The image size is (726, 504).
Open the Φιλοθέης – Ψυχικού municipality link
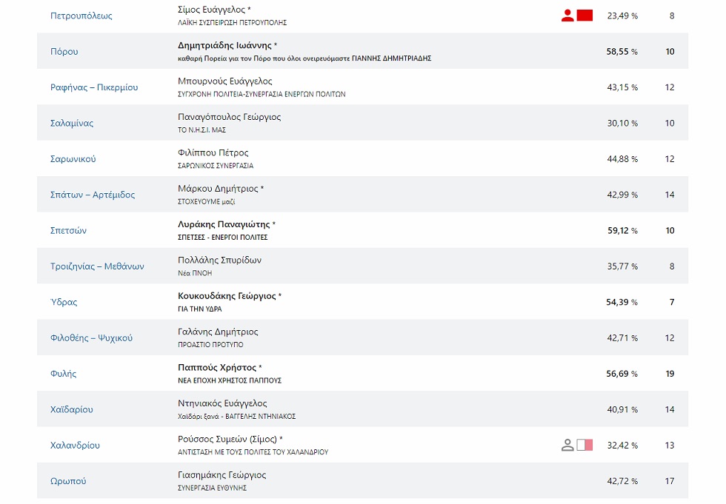pyautogui.click(x=91, y=338)
